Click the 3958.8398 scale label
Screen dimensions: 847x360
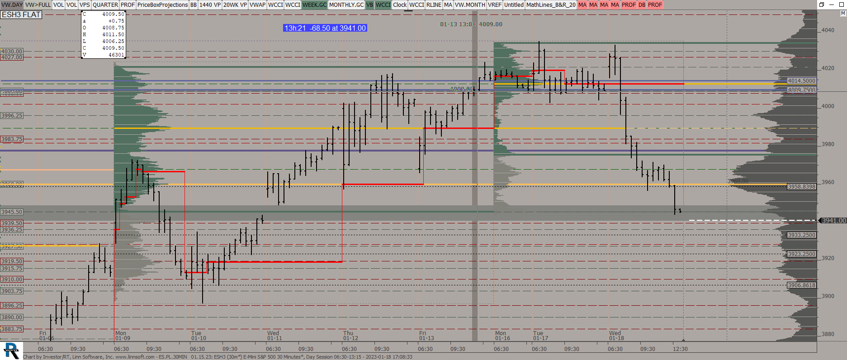(802, 187)
